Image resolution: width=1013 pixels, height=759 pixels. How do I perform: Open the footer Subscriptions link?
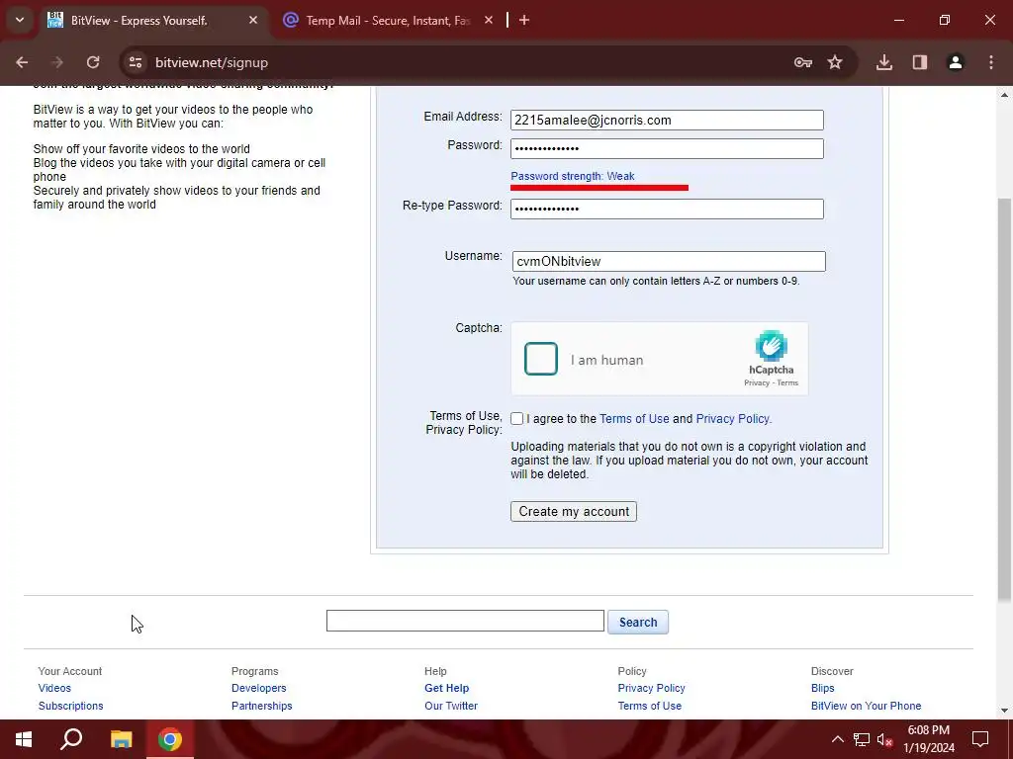(70, 706)
